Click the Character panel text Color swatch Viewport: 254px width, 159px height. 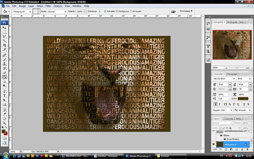coord(243,98)
